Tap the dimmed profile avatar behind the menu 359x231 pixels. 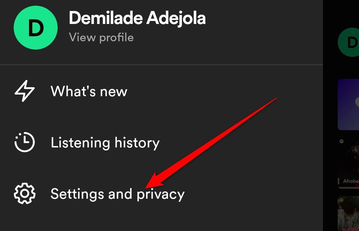click(349, 43)
